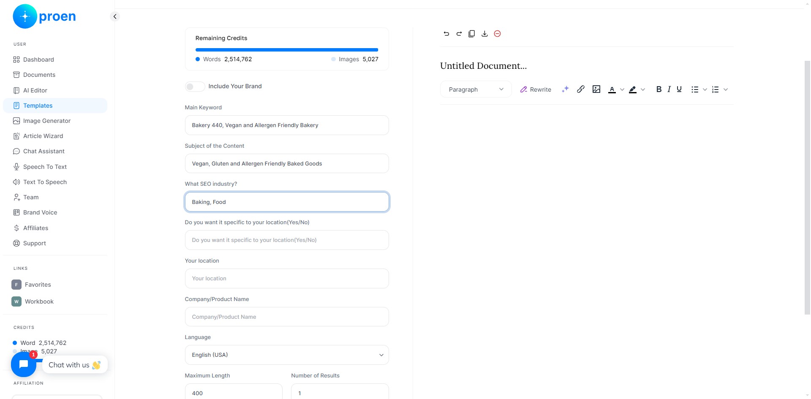
Task: Open Speech To Text in the sidebar
Action: tap(55, 167)
